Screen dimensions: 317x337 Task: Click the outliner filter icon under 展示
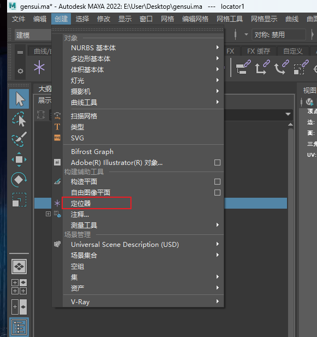tap(41, 115)
